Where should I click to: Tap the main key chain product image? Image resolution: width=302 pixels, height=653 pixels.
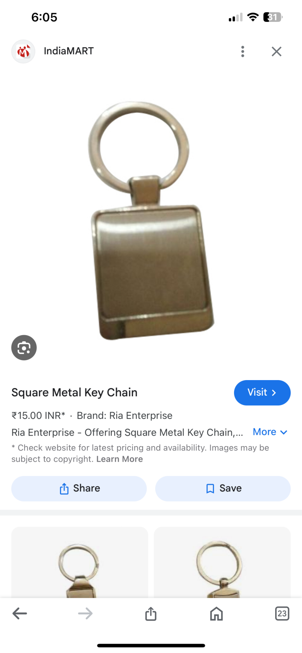151,221
